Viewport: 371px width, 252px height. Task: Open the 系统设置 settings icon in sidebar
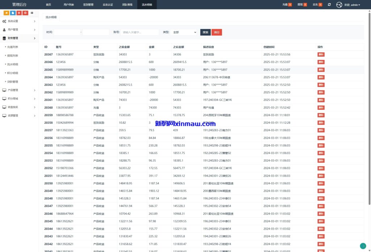point(5,21)
